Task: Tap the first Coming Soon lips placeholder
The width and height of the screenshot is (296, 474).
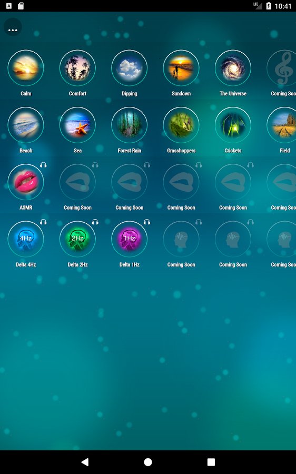Action: coord(78,182)
